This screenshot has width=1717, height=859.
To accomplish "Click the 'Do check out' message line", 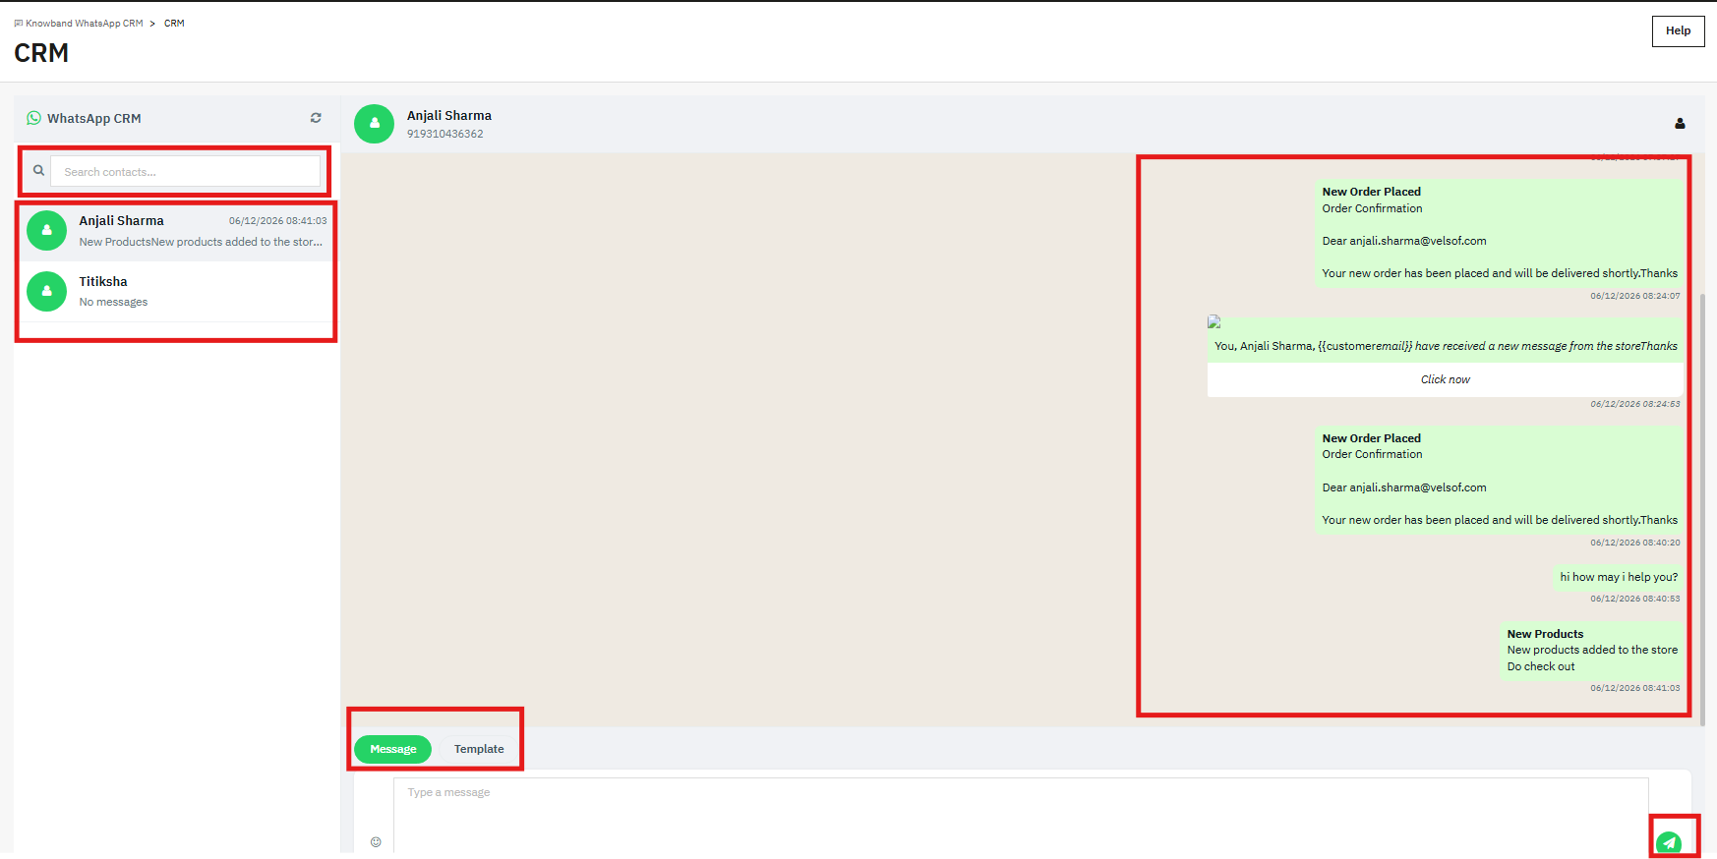I will pyautogui.click(x=1541, y=666).
